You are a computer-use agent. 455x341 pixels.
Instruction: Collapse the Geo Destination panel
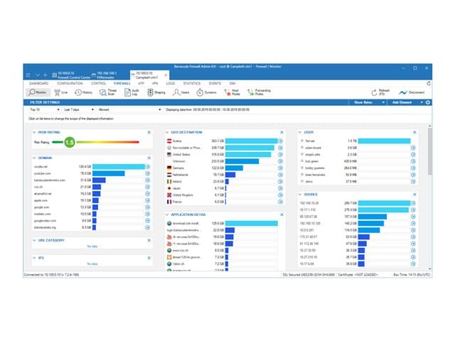pos(167,132)
